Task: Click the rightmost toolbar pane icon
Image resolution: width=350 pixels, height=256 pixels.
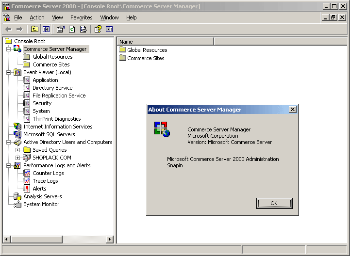Action: pyautogui.click(x=109, y=29)
